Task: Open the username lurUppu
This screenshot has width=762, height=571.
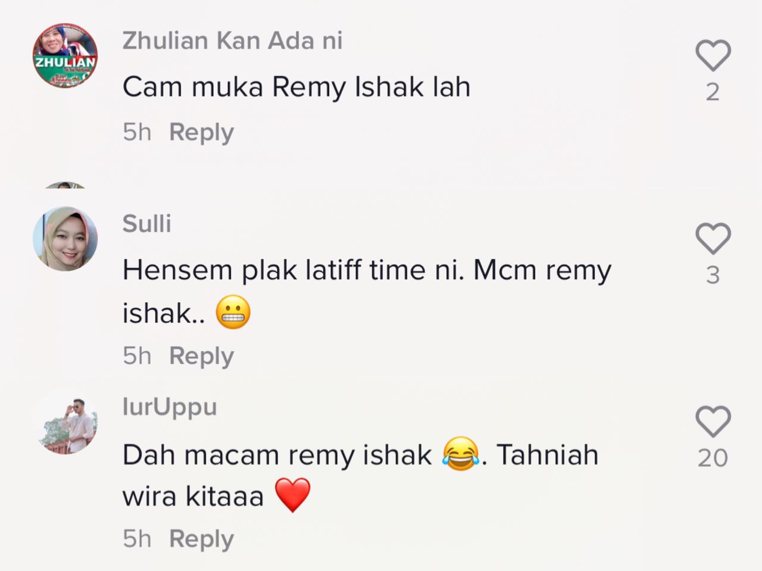Action: (x=170, y=407)
